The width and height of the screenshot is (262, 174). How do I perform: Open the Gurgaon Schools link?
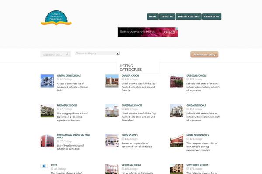(x=196, y=105)
